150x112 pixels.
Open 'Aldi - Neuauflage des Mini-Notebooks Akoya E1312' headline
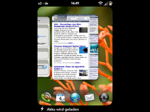[68, 25]
